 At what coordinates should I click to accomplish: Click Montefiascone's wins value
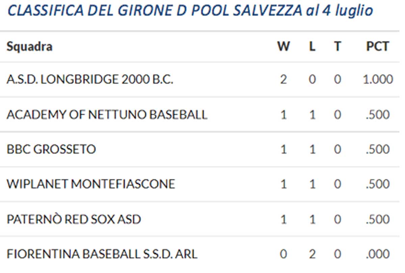click(x=283, y=184)
